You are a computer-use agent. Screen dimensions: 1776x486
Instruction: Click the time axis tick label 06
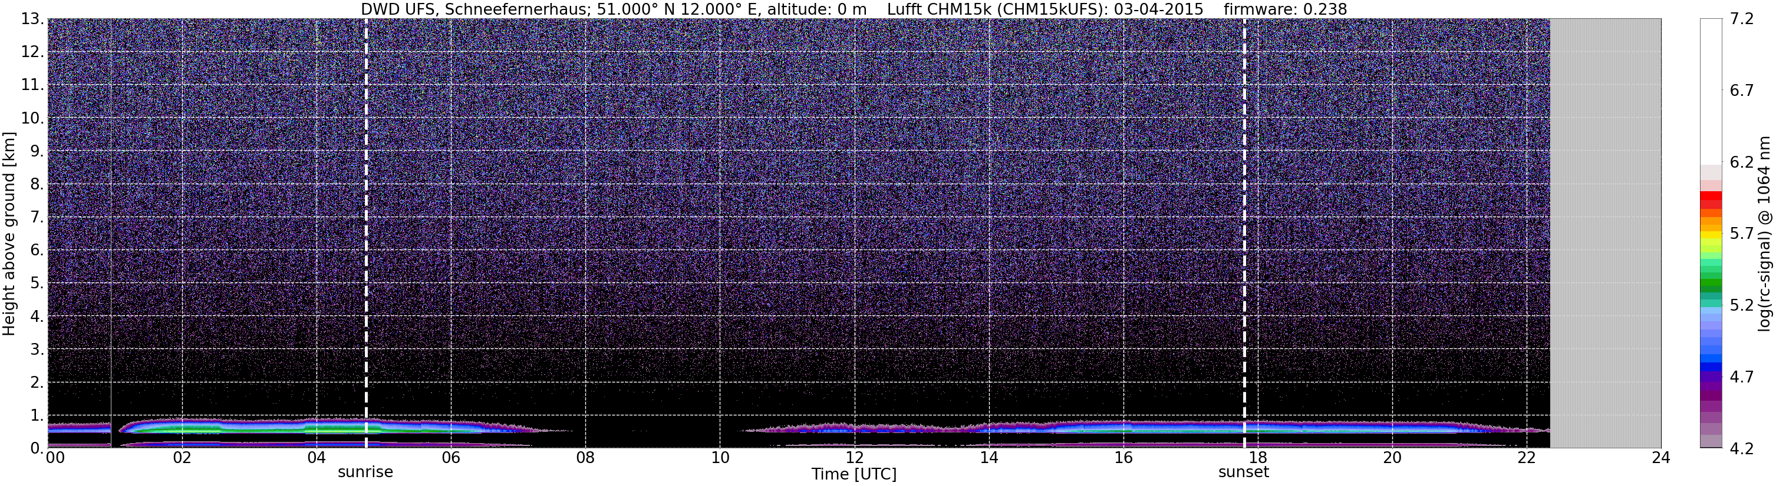(x=450, y=458)
